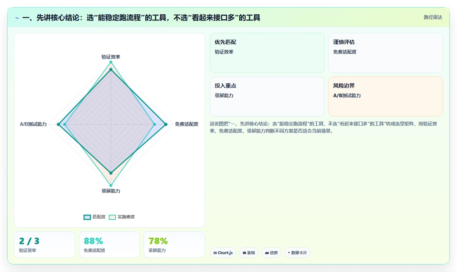Select the 表格 tag chip
Screen dimensions: 457x272
point(249,253)
